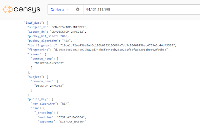Click the Censys logo
Viewport: 200px width, 125px height.
click(22, 9)
